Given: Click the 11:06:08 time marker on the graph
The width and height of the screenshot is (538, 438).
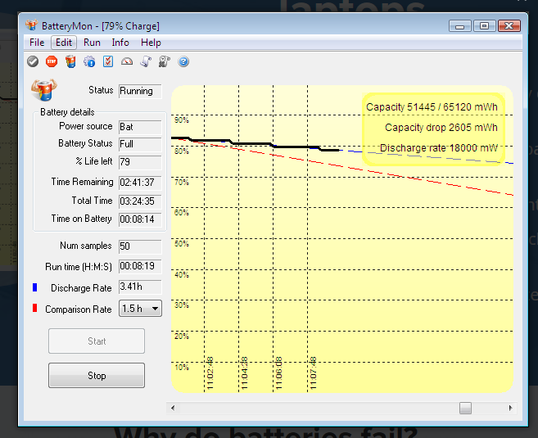Looking at the screenshot, I should click(278, 373).
